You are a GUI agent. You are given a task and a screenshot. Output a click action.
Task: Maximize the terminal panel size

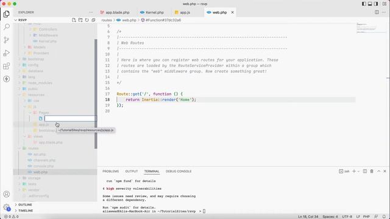coord(378,171)
